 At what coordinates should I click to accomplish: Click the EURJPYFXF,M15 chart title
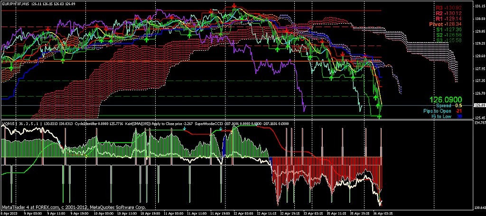(15, 3)
